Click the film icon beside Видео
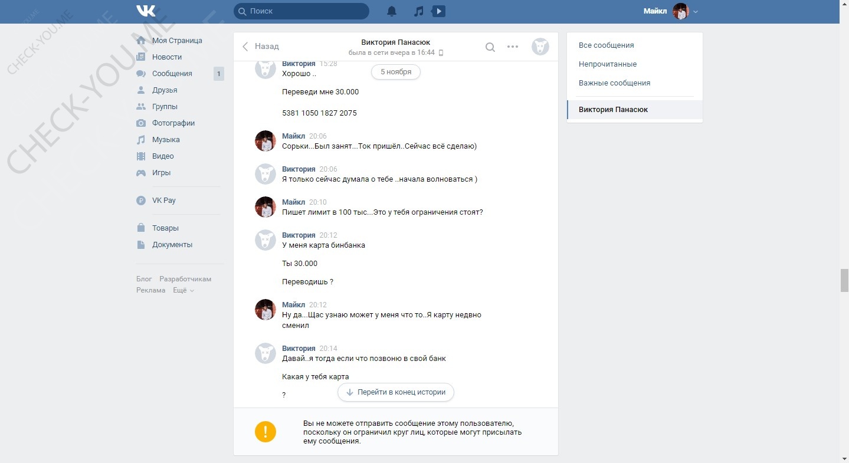Image resolution: width=849 pixels, height=463 pixels. pyautogui.click(x=141, y=156)
